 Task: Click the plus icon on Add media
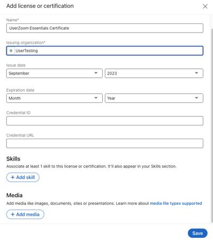(13, 214)
